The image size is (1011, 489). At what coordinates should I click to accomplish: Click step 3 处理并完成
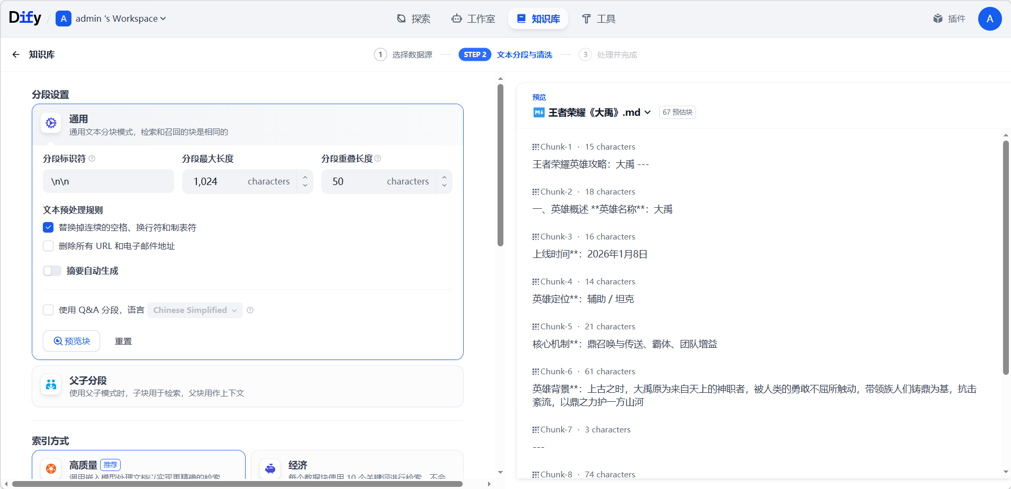[608, 54]
